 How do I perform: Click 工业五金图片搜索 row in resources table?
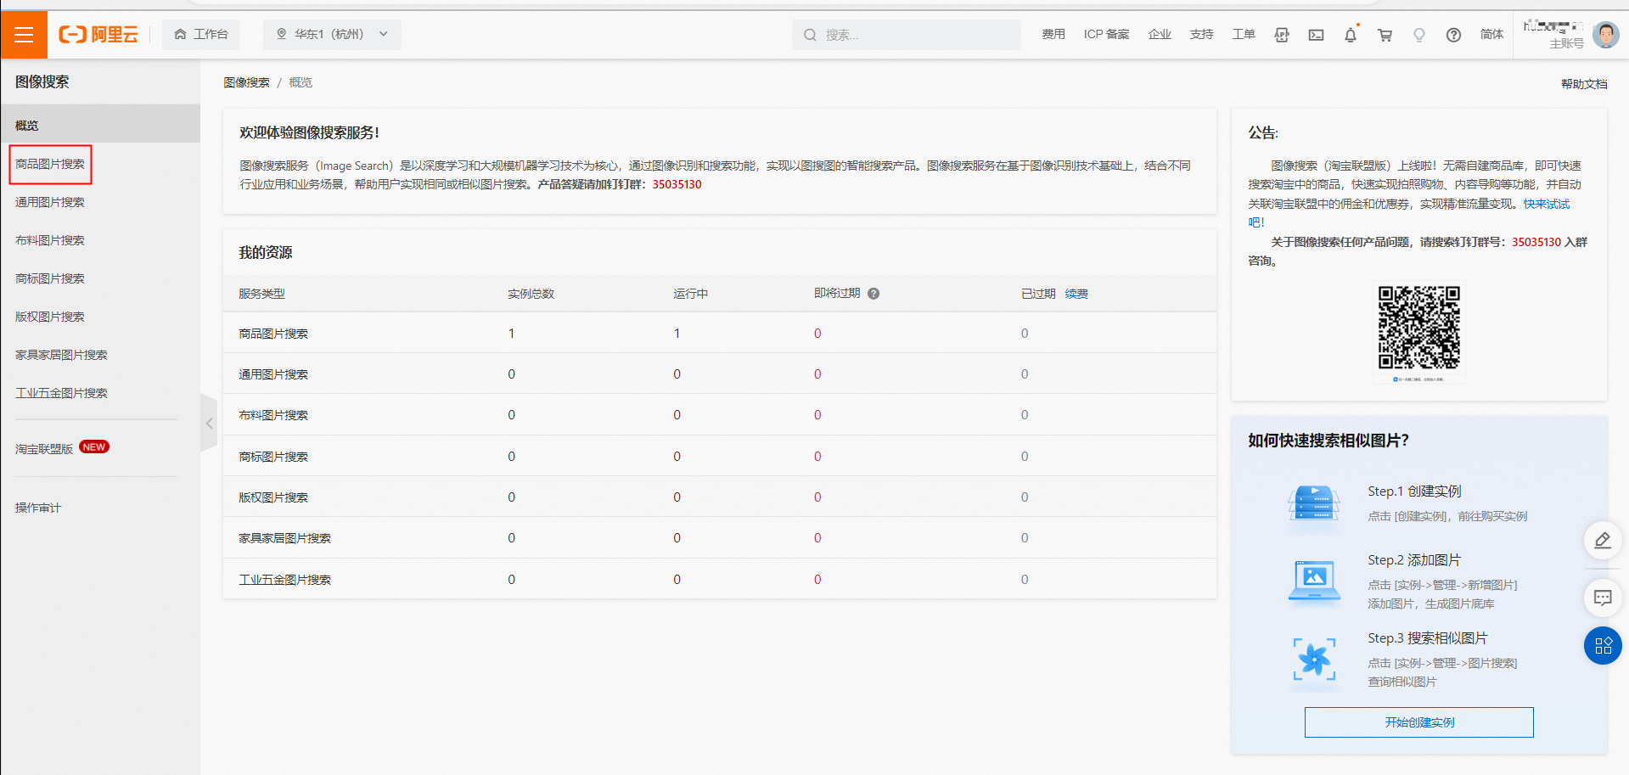tap(719, 580)
